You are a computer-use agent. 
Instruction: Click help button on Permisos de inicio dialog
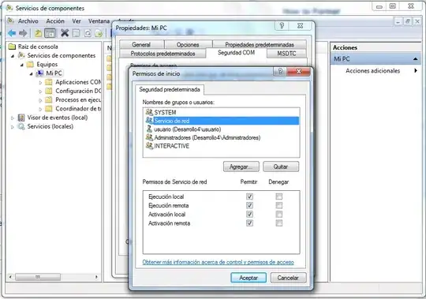280,72
